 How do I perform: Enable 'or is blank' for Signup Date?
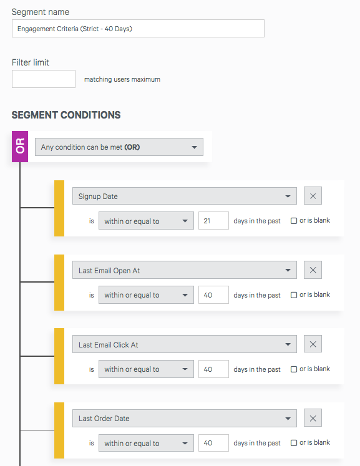coord(294,221)
